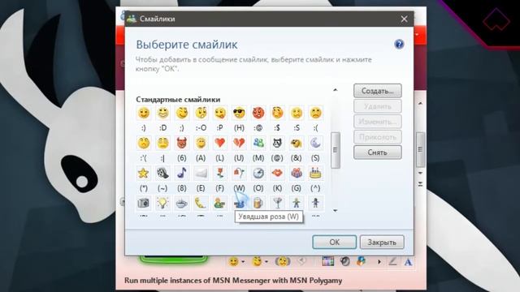Click the Закрыть button

(382, 242)
